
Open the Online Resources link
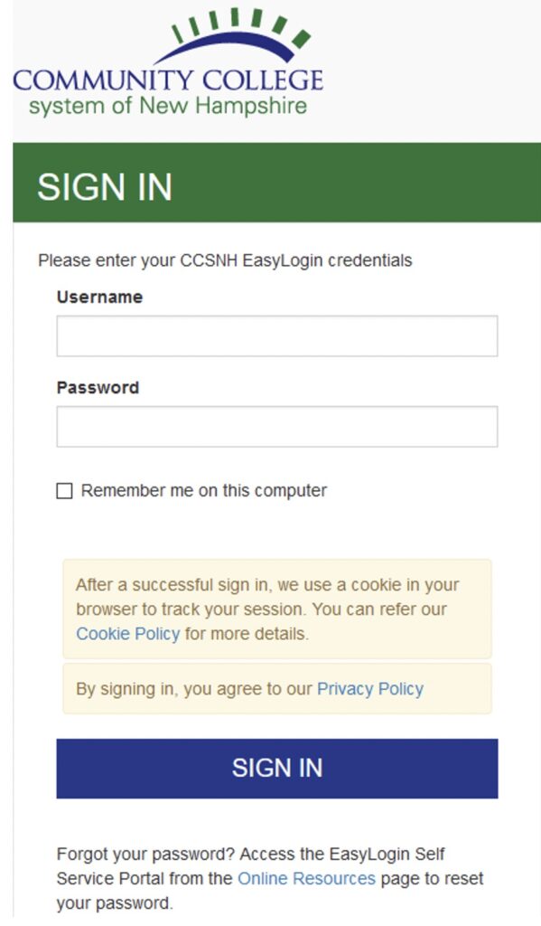[307, 878]
